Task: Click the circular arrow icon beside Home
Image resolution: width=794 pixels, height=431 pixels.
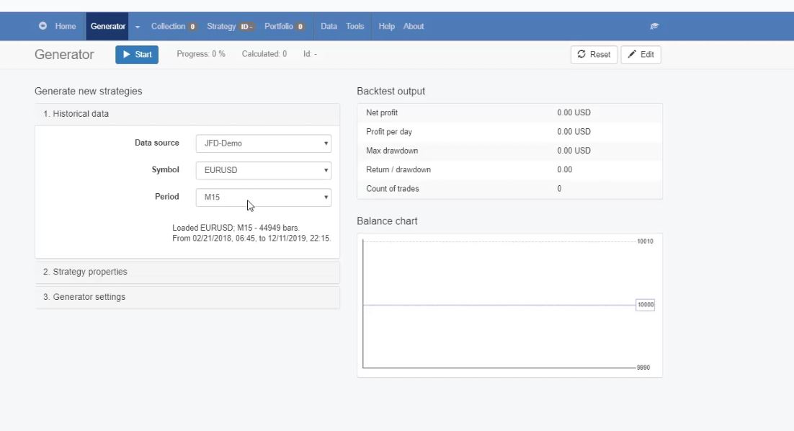Action: 43,26
